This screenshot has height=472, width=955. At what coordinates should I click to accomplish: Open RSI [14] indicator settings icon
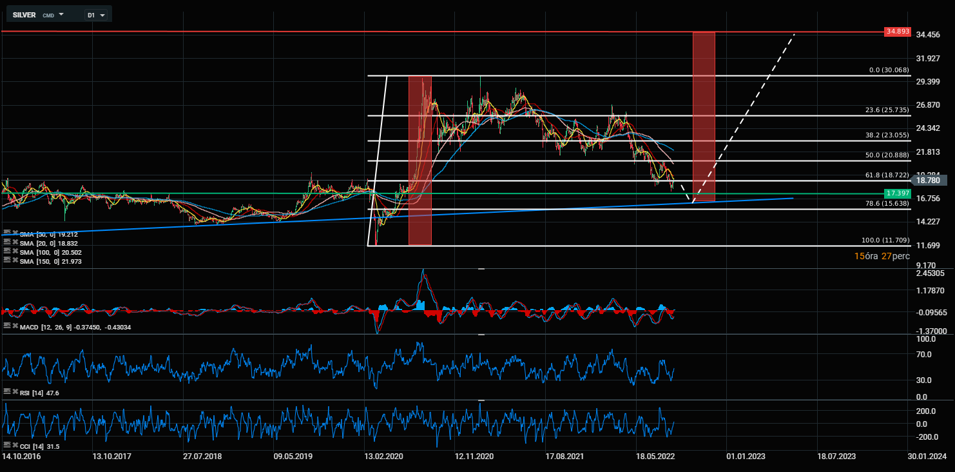click(x=6, y=392)
